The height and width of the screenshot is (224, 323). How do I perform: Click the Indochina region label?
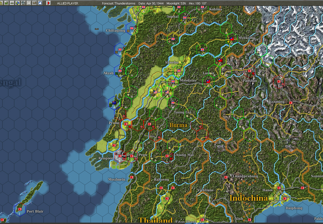248,198
